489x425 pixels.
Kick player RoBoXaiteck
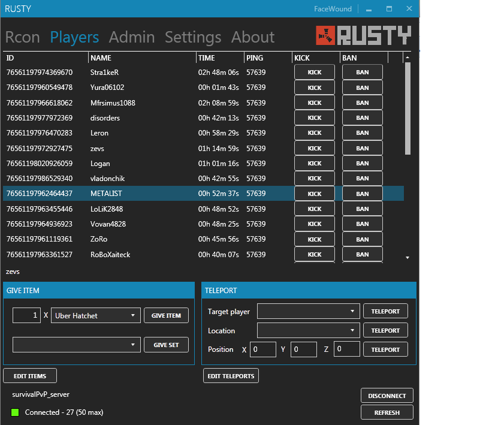(315, 254)
